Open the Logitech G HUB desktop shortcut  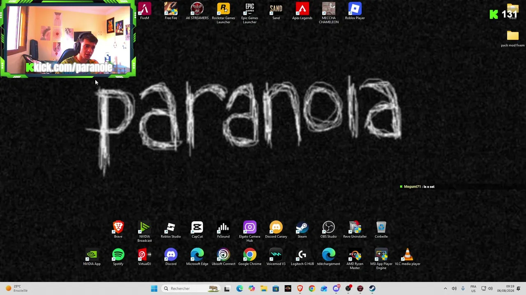coord(302,257)
